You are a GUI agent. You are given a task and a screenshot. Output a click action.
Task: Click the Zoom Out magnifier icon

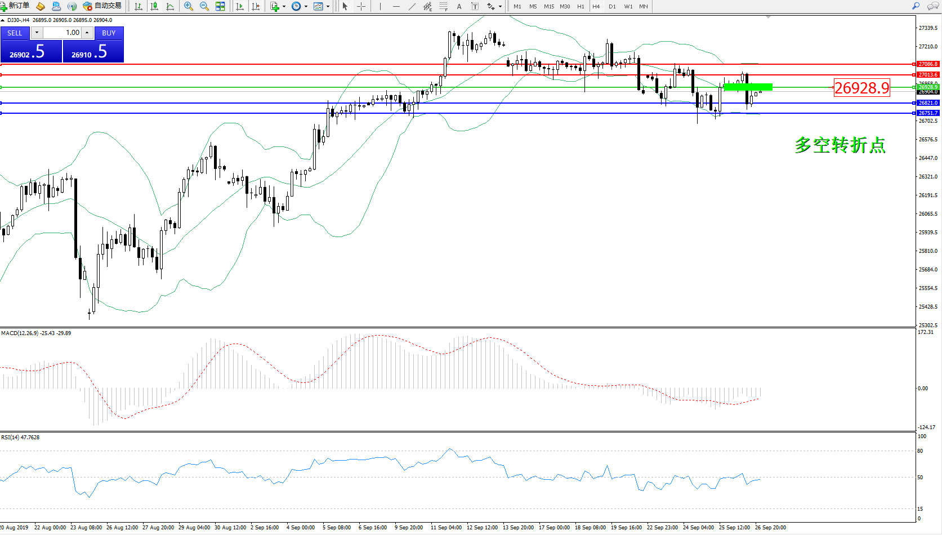click(x=204, y=6)
